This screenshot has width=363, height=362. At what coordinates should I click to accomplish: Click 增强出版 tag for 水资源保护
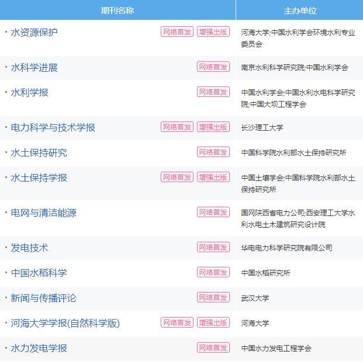point(213,32)
